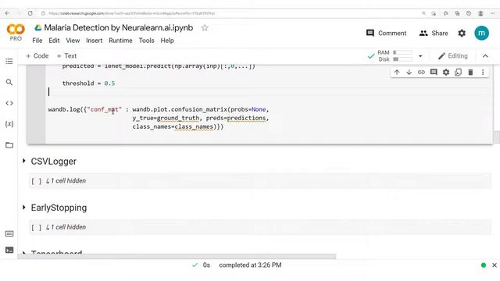Image resolution: width=500 pixels, height=281 pixels.
Task: Open the Help menu
Action: [x=167, y=41]
